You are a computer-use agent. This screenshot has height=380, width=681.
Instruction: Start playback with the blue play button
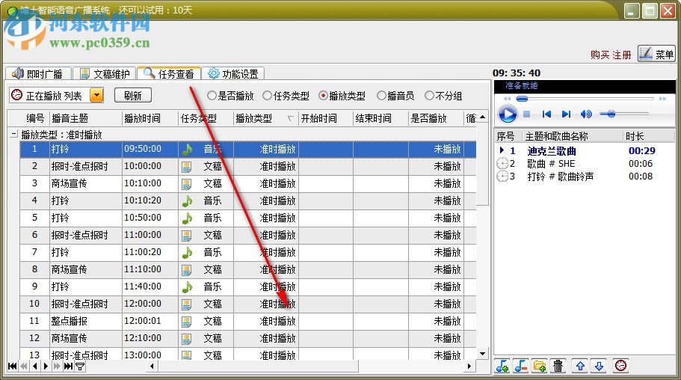tap(508, 114)
